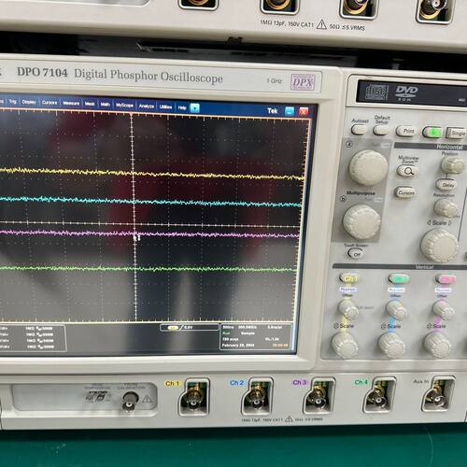Viewport: 467px width, 467px height.
Task: Open the MyScope menu
Action: point(124,106)
